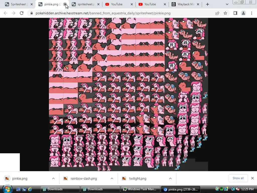The image size is (257, 193).
Task: Reload the pinkie.png page
Action: [22, 13]
